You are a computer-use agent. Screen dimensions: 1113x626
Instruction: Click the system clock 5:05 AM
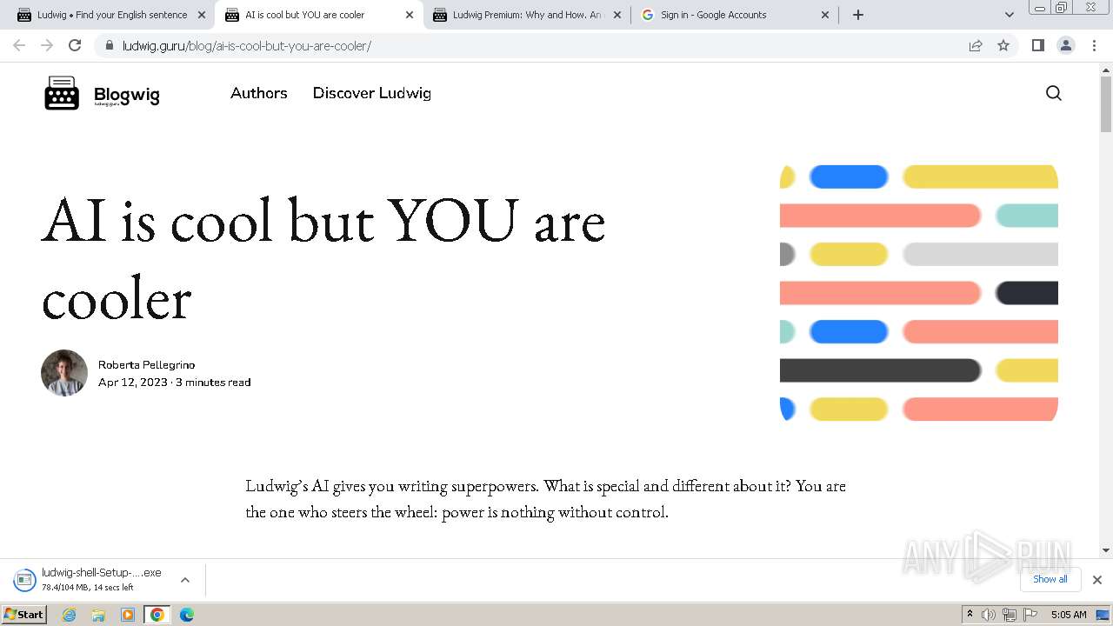1069,615
